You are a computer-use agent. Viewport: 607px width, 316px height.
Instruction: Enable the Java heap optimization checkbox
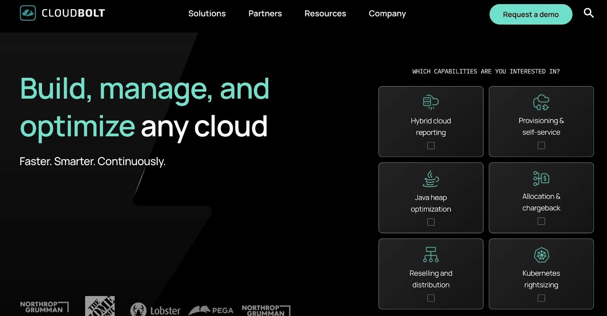coord(431,222)
